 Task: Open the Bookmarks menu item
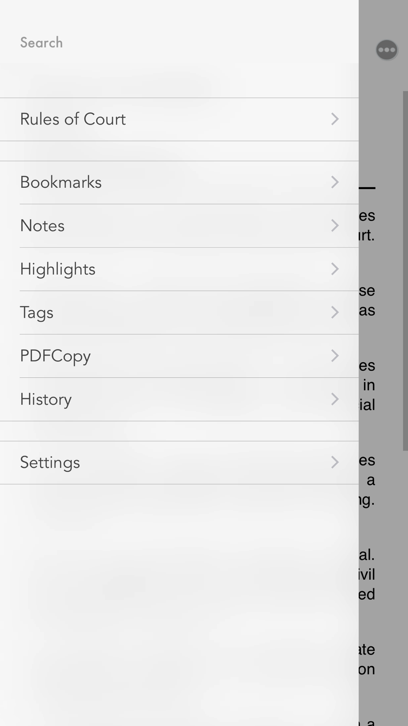click(x=61, y=183)
